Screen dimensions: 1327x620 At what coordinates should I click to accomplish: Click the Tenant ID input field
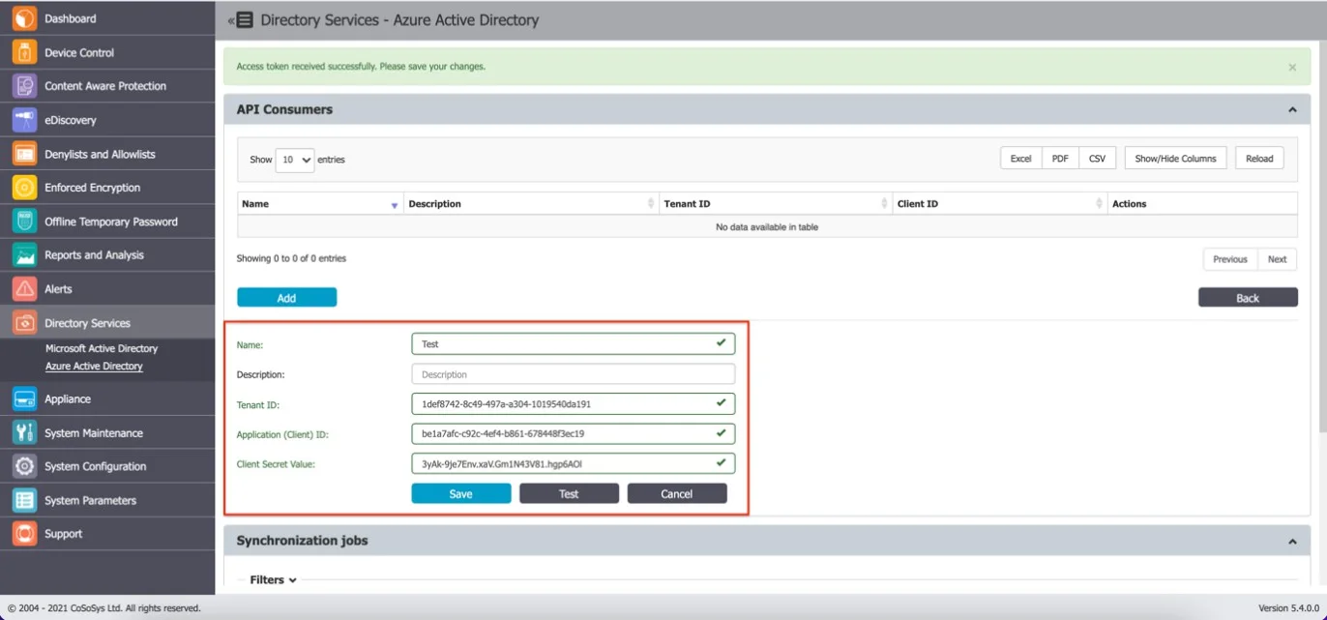click(x=573, y=404)
